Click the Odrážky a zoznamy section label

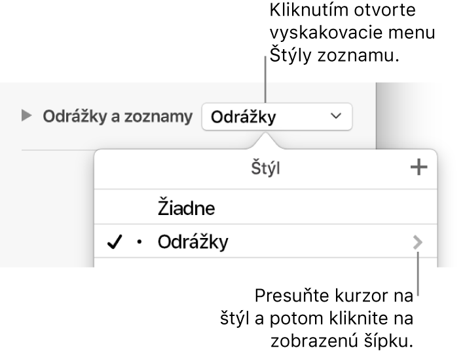pos(118,117)
